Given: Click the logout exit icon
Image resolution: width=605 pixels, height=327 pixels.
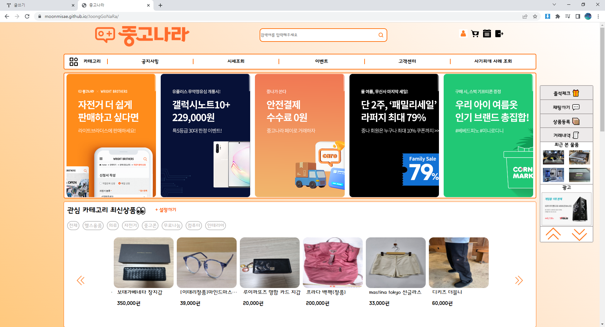Looking at the screenshot, I should pyautogui.click(x=499, y=33).
